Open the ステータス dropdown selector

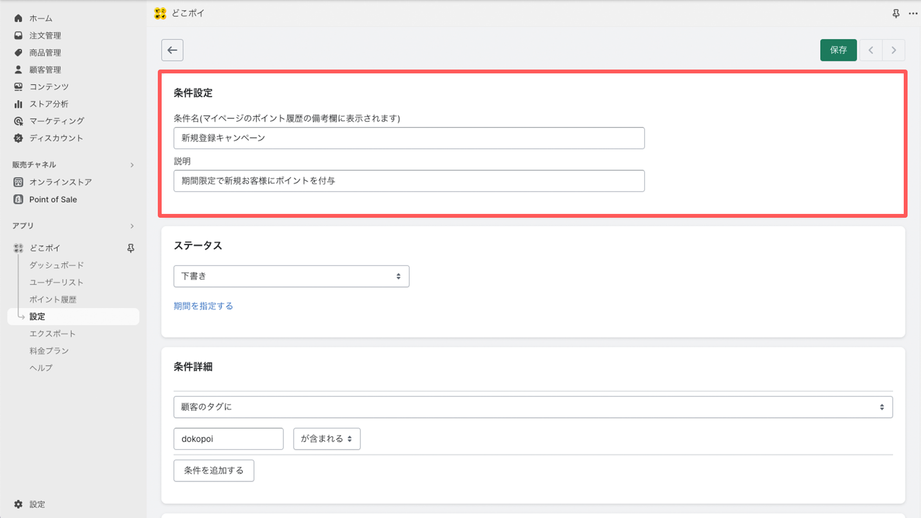point(291,276)
